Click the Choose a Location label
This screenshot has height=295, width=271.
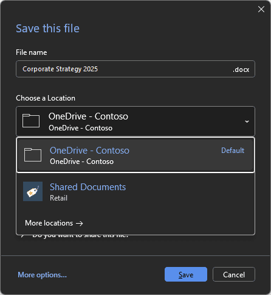point(46,98)
